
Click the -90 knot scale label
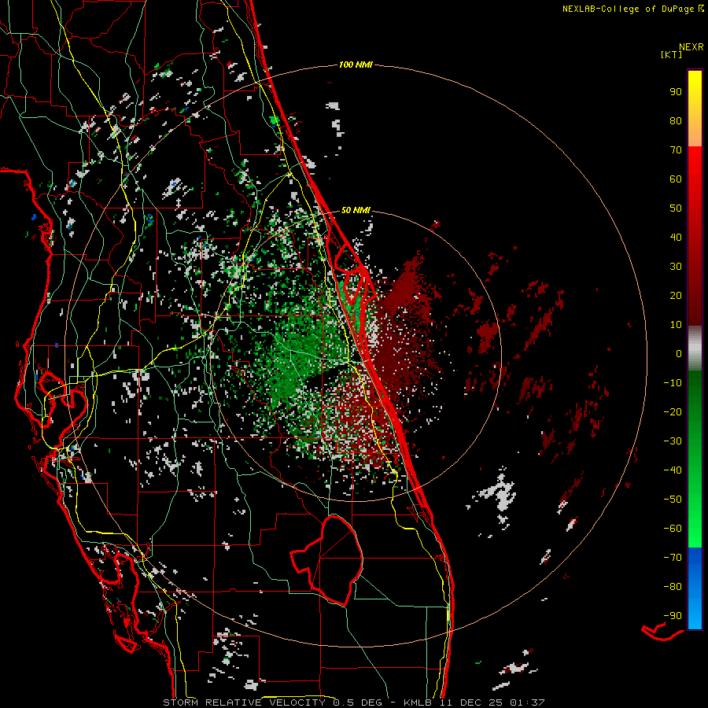click(x=673, y=616)
